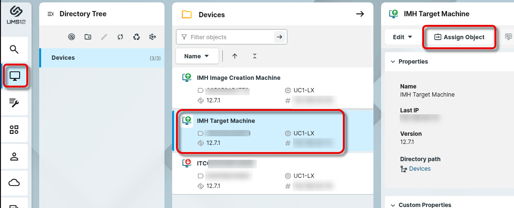The image size is (514, 208).
Task: Click the Assign Object button
Action: [459, 37]
